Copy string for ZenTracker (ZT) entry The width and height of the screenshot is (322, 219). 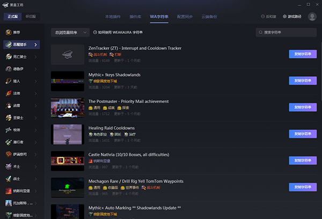[x=303, y=54]
